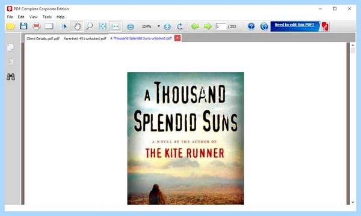
Task: Rotate the page using the rotate icon
Action: [180, 26]
